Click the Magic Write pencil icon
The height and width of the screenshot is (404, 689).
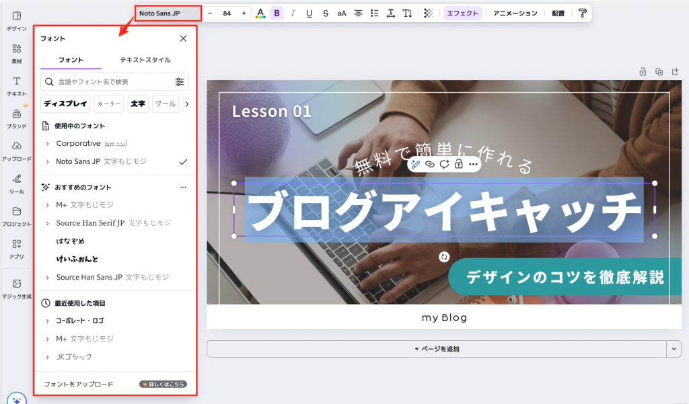tap(416, 164)
